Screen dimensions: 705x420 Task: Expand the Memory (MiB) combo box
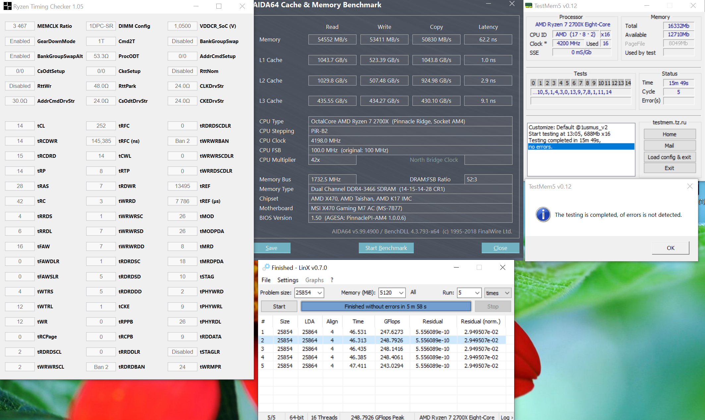tap(401, 293)
